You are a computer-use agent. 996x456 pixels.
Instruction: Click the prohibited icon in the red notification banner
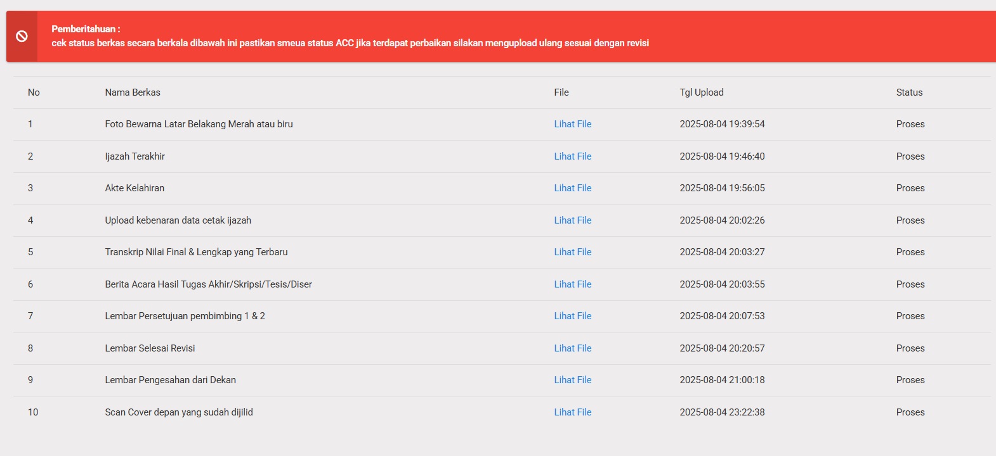tap(22, 36)
